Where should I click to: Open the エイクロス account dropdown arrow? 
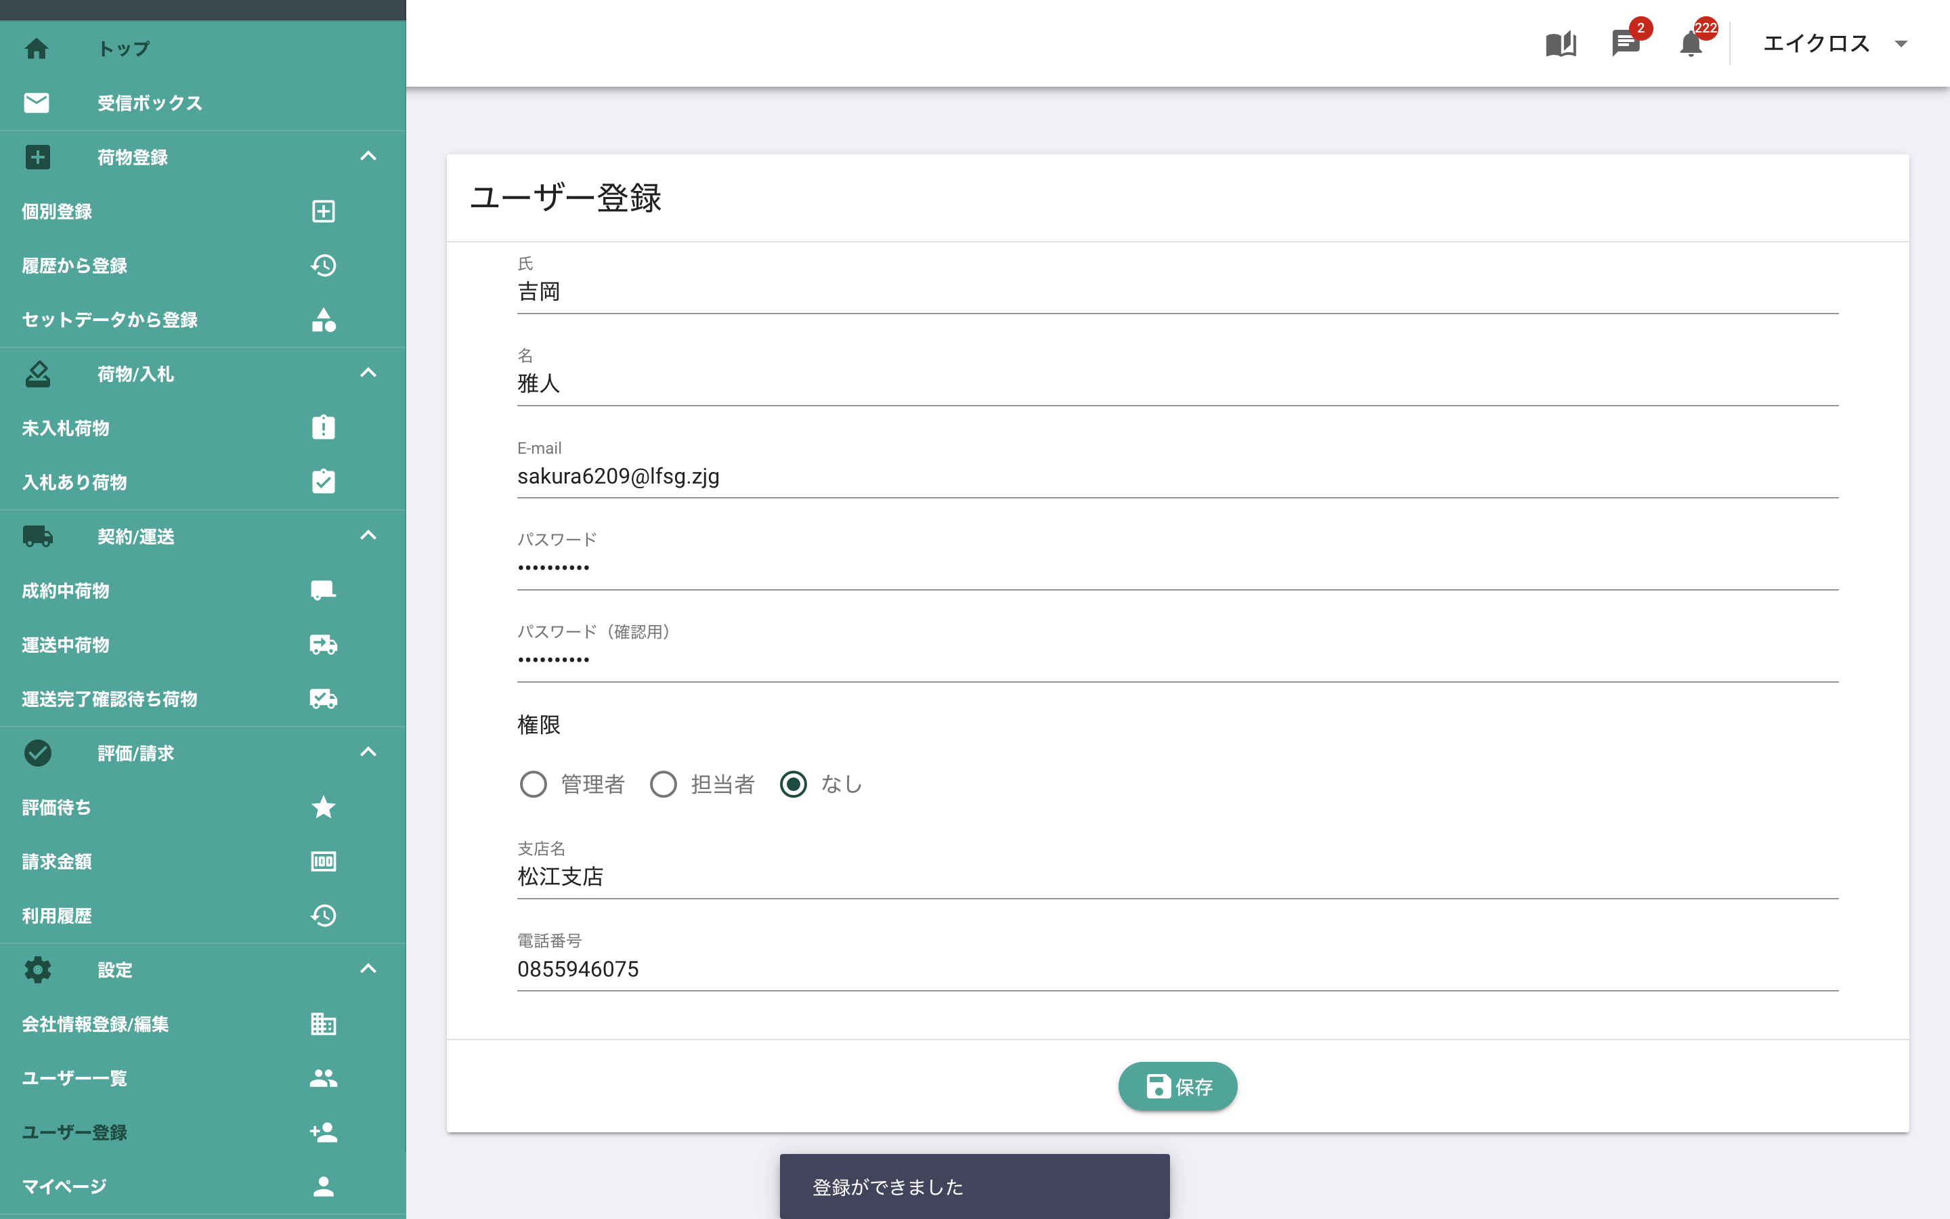pyautogui.click(x=1901, y=43)
